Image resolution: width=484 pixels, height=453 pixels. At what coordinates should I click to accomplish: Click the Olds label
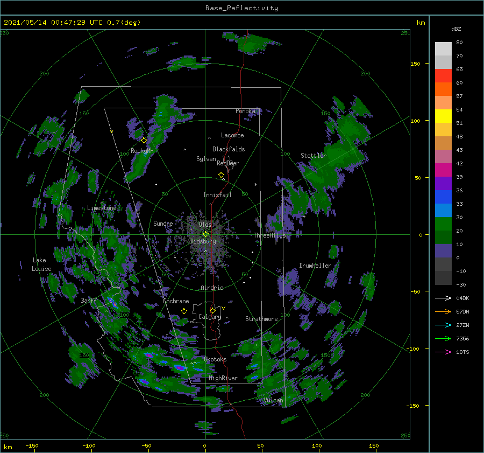tap(205, 225)
